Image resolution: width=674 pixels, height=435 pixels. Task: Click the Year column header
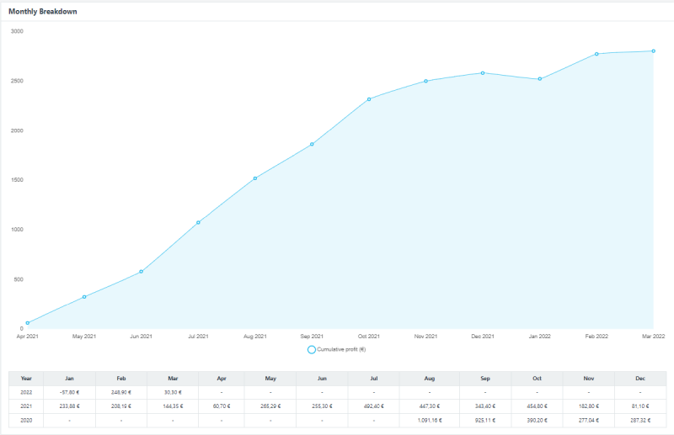[26, 379]
